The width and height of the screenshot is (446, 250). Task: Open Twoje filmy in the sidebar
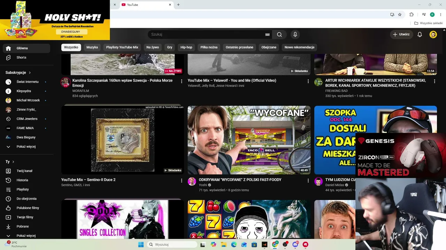point(26,217)
